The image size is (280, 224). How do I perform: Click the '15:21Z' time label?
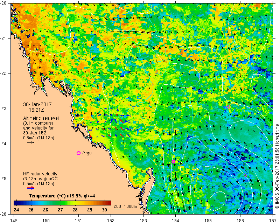coord(36,110)
